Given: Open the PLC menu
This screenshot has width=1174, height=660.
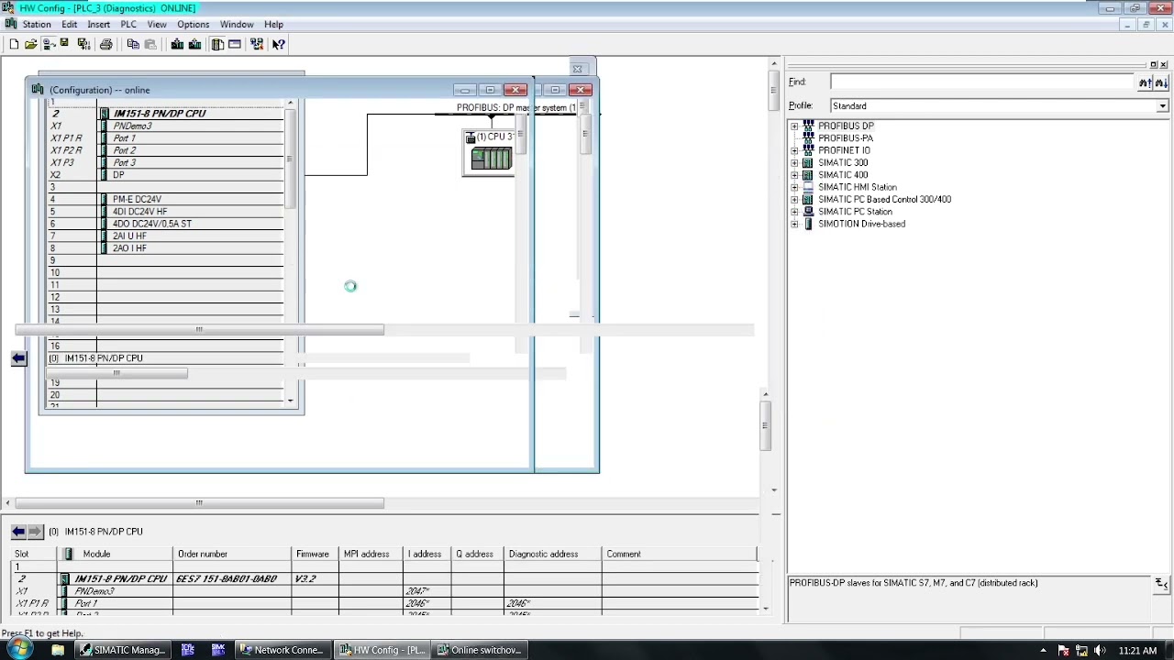Looking at the screenshot, I should (x=128, y=25).
